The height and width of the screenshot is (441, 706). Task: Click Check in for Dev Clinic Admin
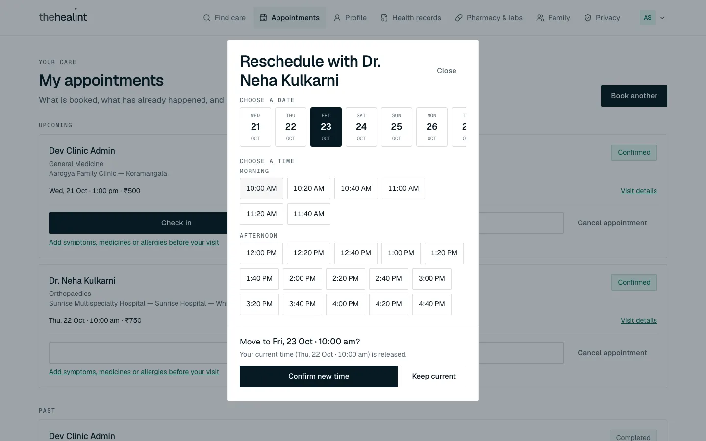coord(138,223)
